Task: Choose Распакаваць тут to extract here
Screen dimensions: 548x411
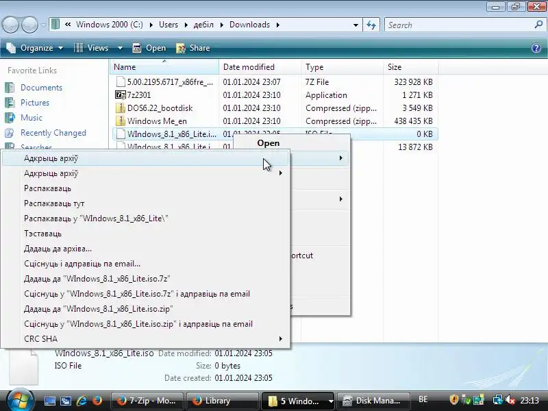Action: click(x=54, y=203)
